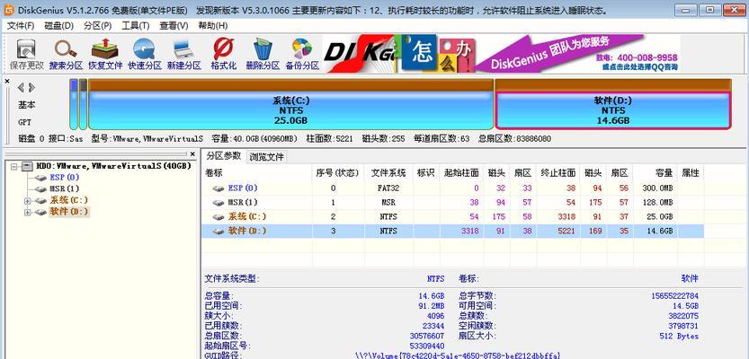
Task: Collapse HD0 VMware disk tree node
Action: (13, 166)
